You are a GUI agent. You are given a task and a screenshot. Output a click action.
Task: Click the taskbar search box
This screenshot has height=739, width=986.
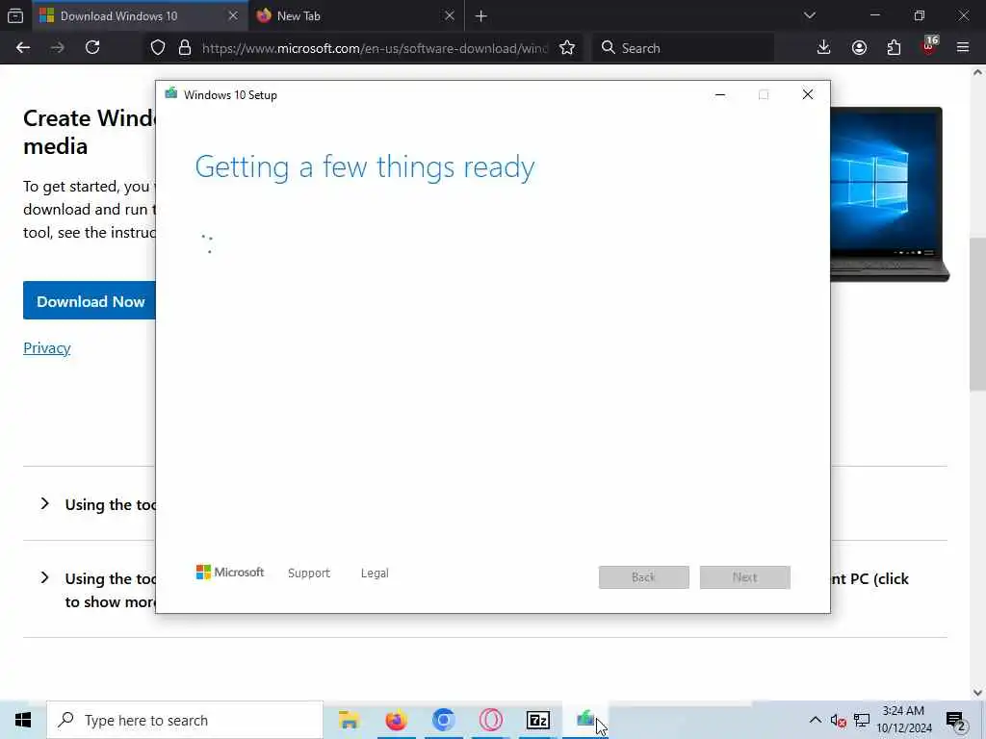tap(185, 720)
